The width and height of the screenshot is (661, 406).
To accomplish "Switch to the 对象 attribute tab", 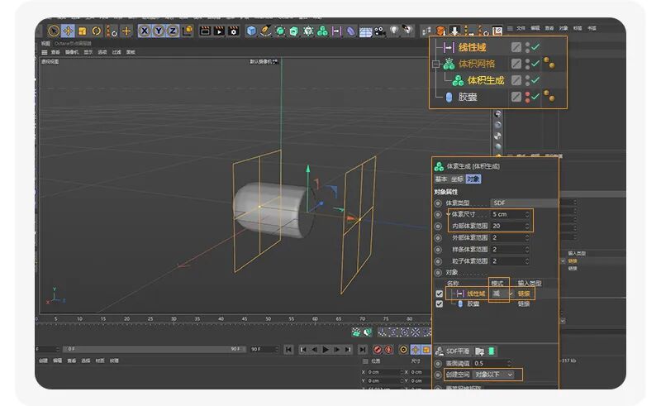I will tap(473, 179).
